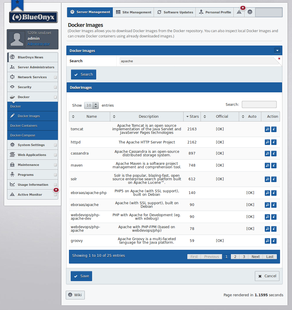This screenshot has width=292, height=310.
Task: Sort the table by the Name column
Action: 90,117
